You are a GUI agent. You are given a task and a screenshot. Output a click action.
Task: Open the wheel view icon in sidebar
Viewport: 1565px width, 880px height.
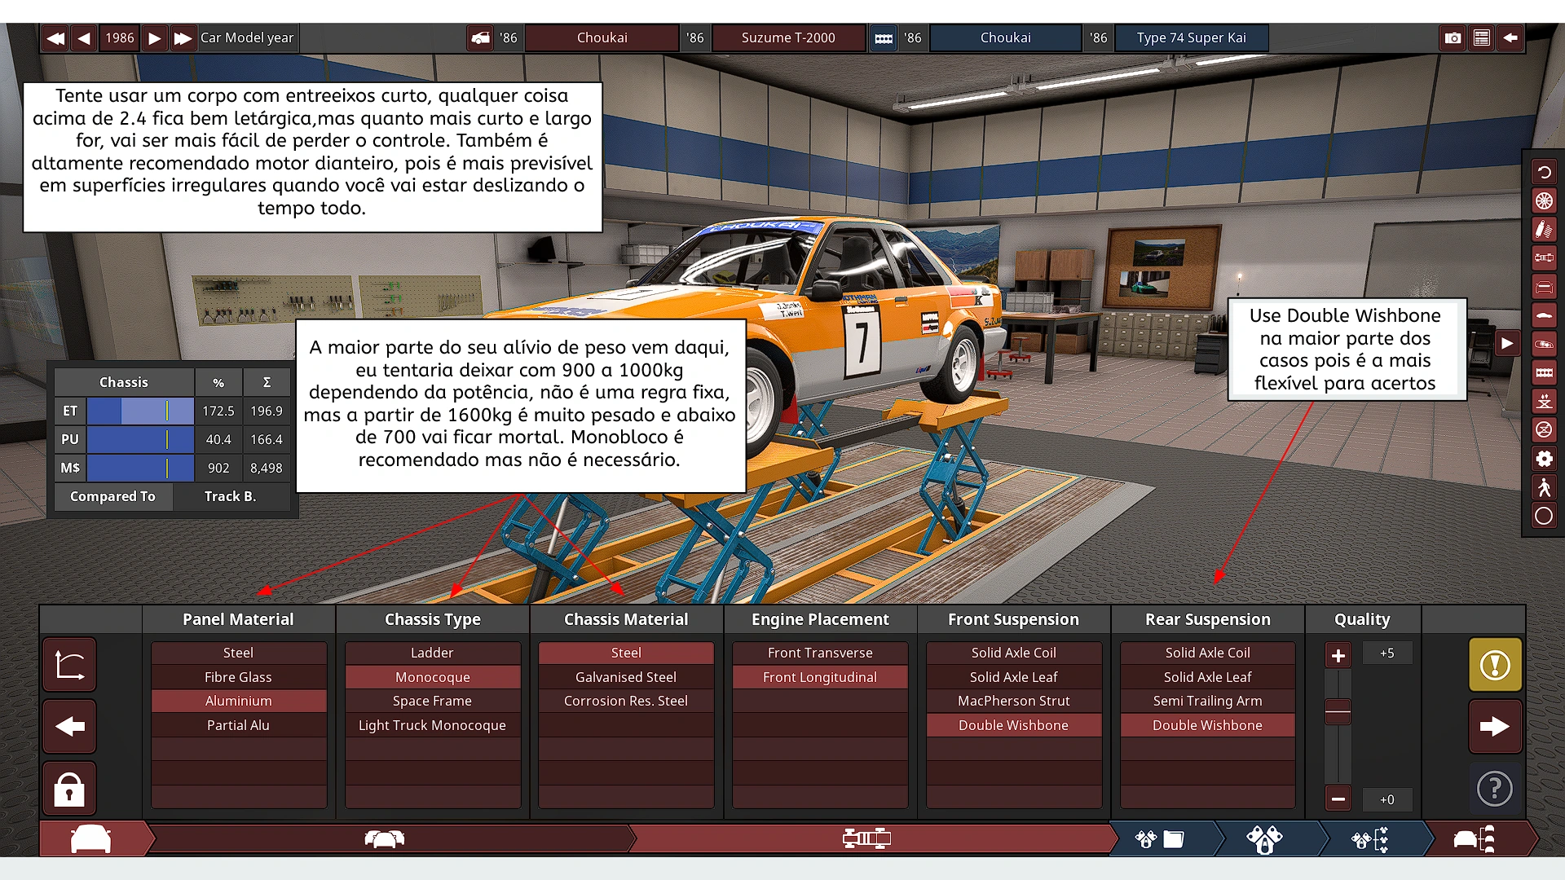[1544, 201]
